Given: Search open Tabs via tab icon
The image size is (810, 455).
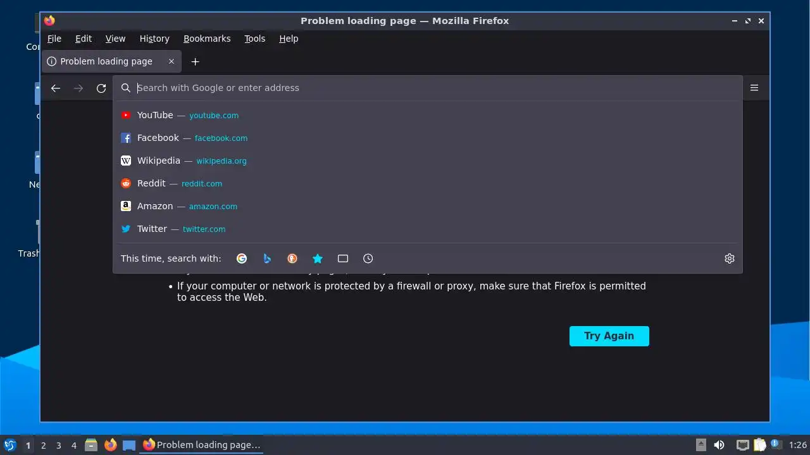Looking at the screenshot, I should point(343,258).
